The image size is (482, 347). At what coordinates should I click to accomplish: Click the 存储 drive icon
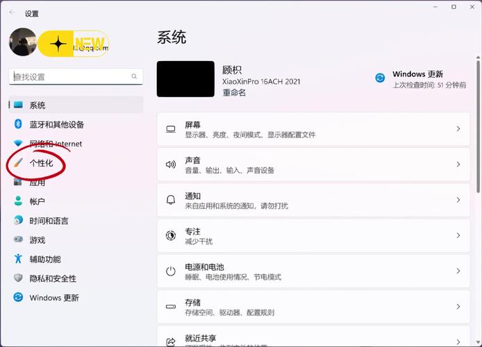[171, 307]
